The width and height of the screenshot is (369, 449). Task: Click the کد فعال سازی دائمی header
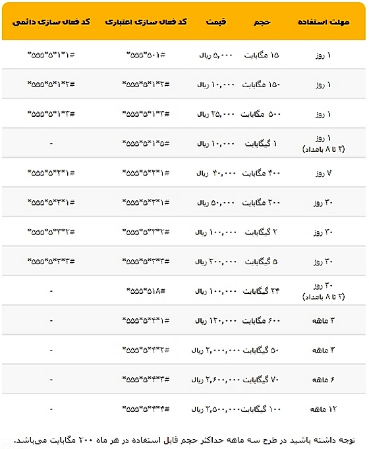51,22
